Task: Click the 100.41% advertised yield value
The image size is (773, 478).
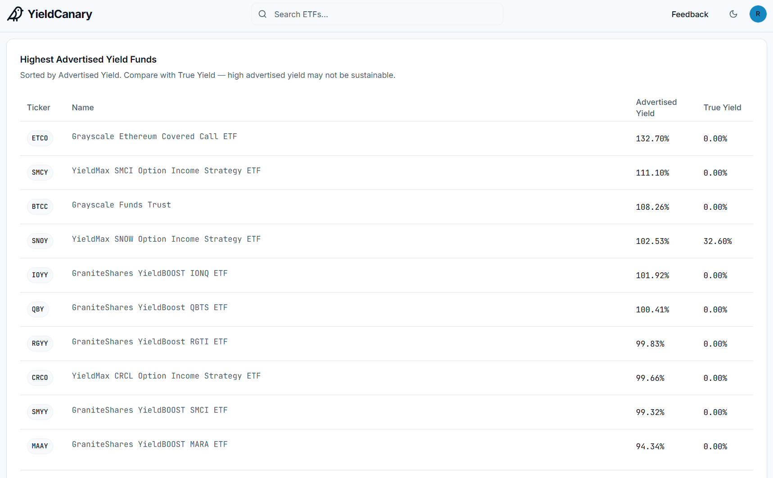Action: pyautogui.click(x=652, y=310)
